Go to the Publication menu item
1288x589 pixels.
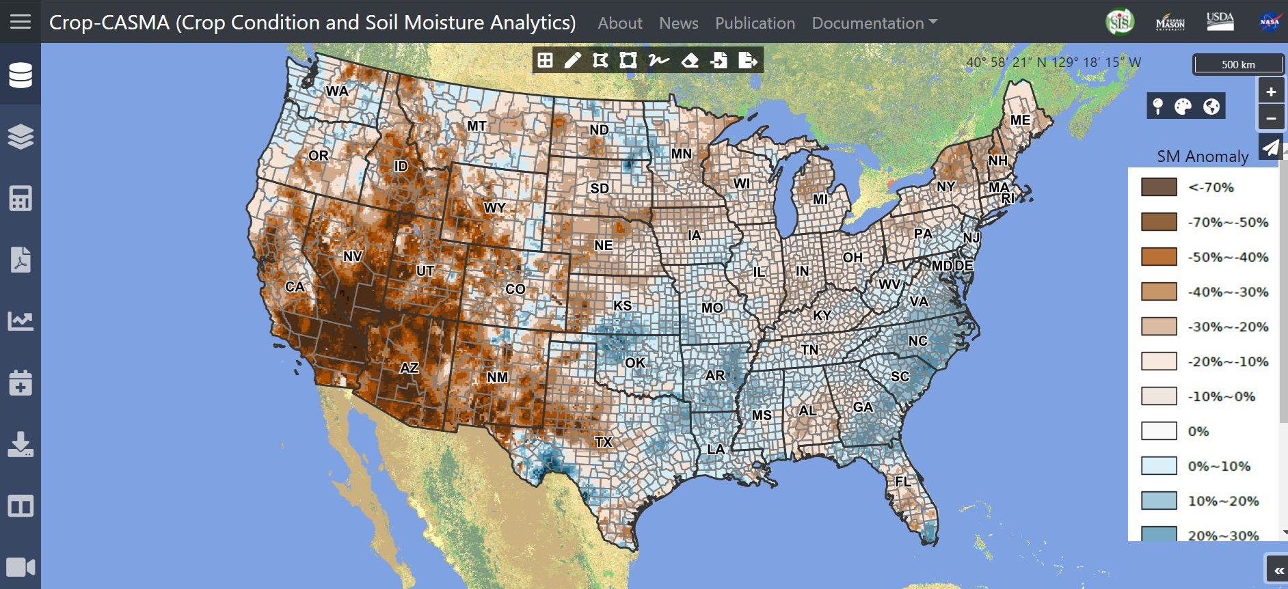755,23
